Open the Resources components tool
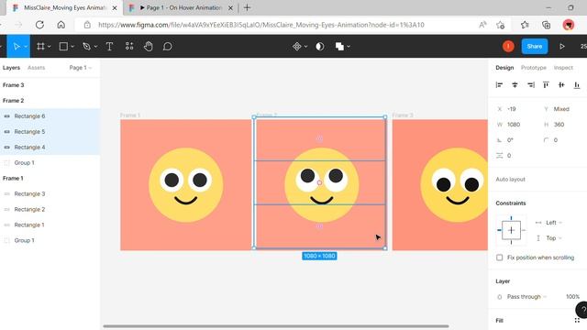The width and height of the screenshot is (587, 330). tap(129, 47)
